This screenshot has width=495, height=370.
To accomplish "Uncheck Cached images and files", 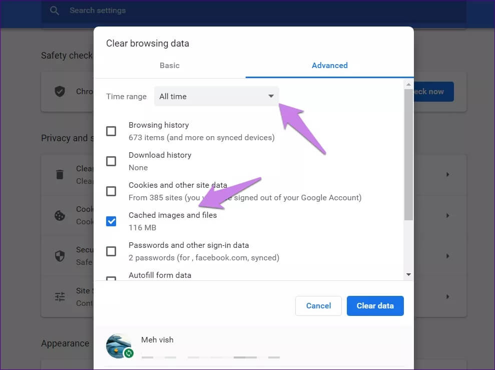I will (111, 221).
